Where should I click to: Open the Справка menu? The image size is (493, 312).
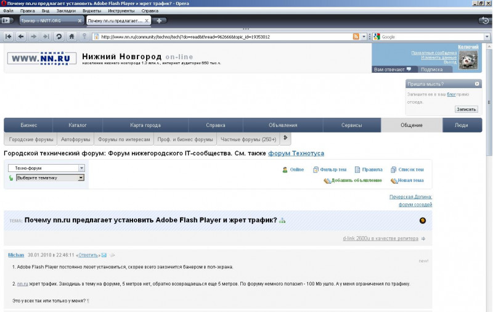pyautogui.click(x=150, y=10)
